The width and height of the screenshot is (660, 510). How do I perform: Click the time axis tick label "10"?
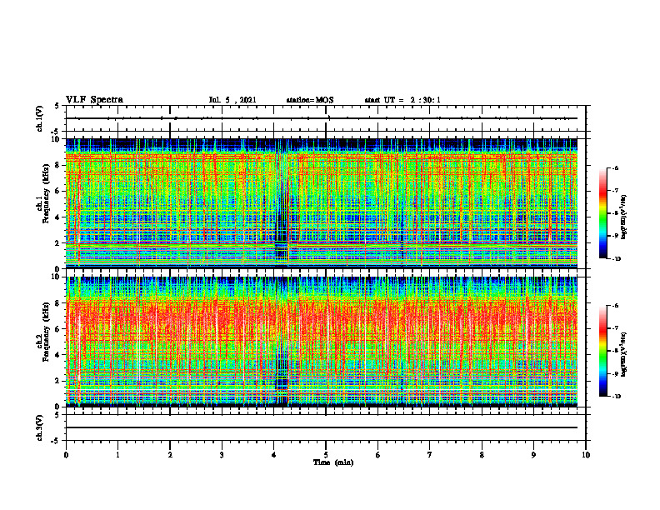(x=586, y=455)
